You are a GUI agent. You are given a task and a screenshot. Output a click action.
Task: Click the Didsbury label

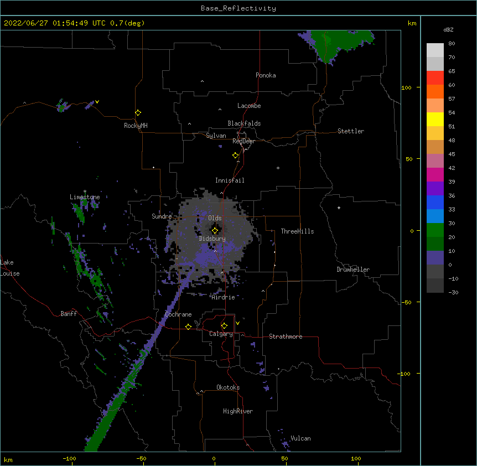click(x=212, y=239)
